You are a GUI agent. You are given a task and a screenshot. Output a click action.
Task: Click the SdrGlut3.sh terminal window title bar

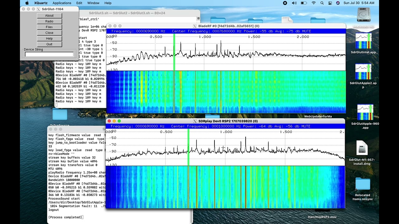tap(127, 13)
